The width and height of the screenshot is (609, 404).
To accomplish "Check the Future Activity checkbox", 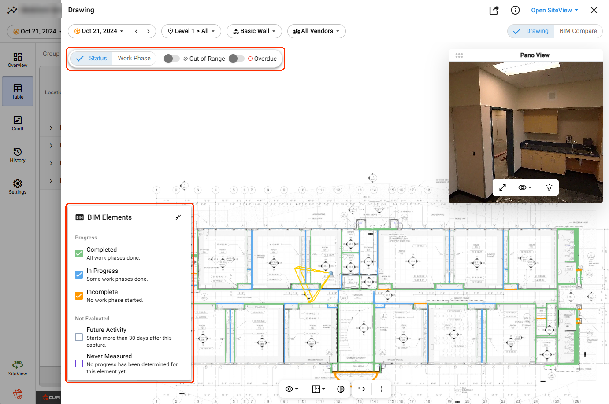I will point(79,337).
